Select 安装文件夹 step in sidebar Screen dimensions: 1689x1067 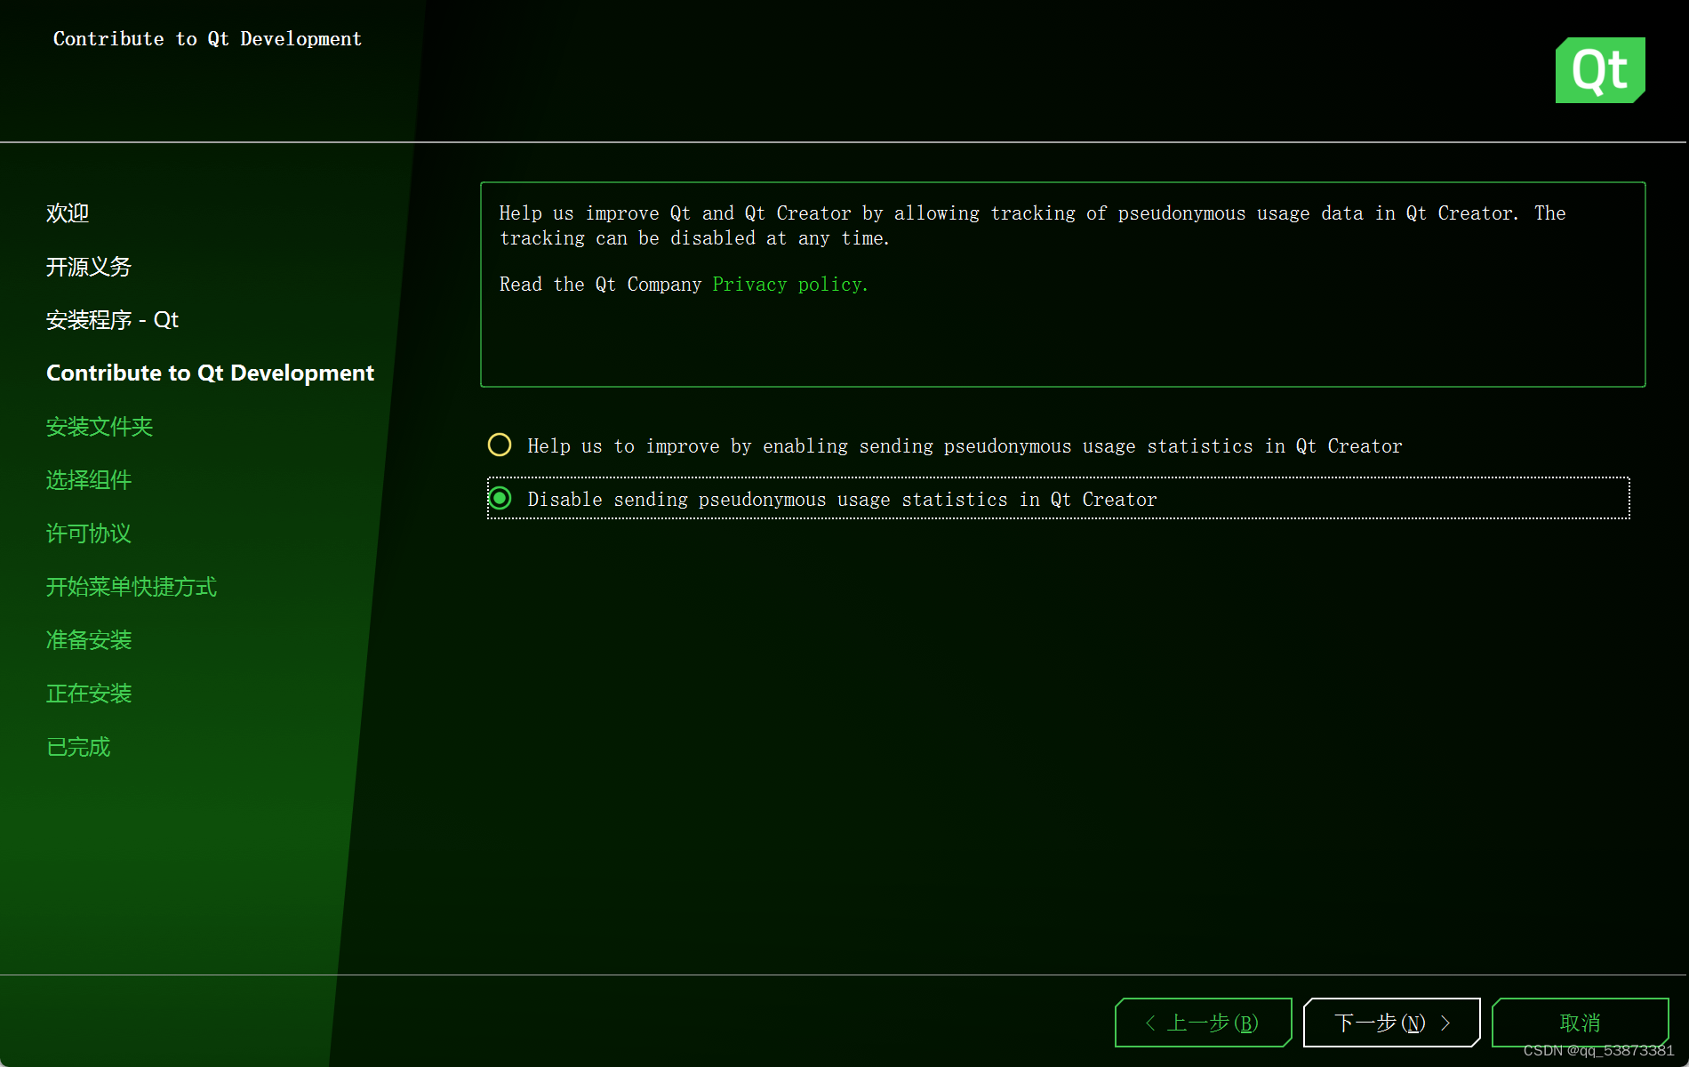click(x=100, y=427)
